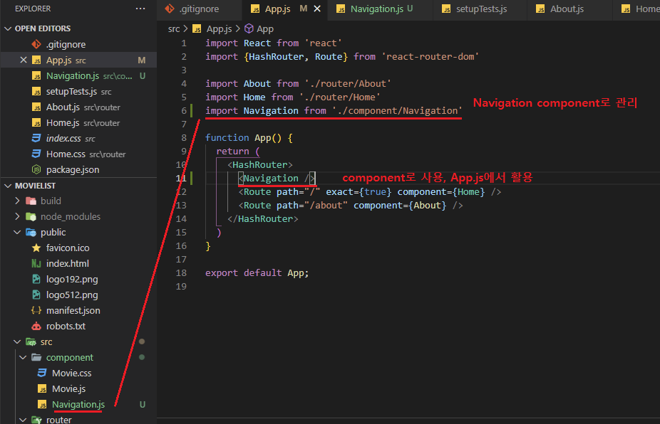Click the star icon beside favicon.ico
Screen dimensions: 660x424
point(36,248)
